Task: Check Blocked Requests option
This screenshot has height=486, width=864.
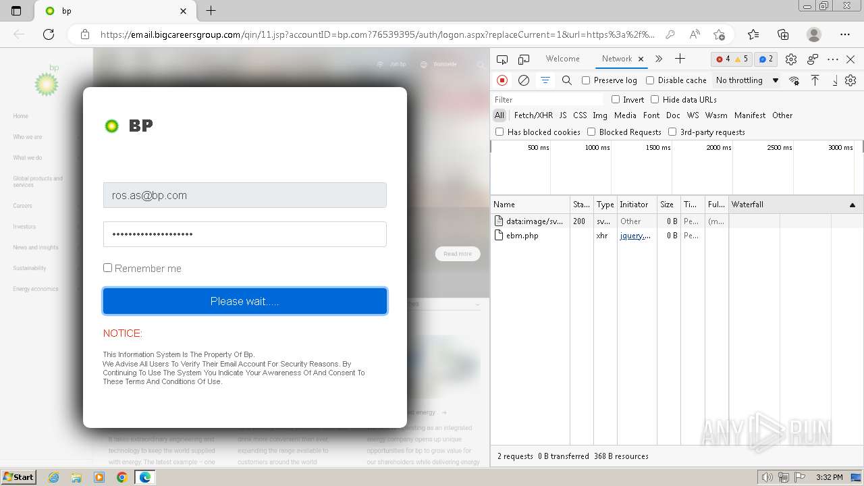Action: 591,132
